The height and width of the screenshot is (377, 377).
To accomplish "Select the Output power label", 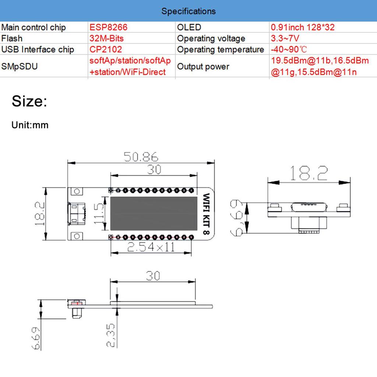I will point(203,67).
